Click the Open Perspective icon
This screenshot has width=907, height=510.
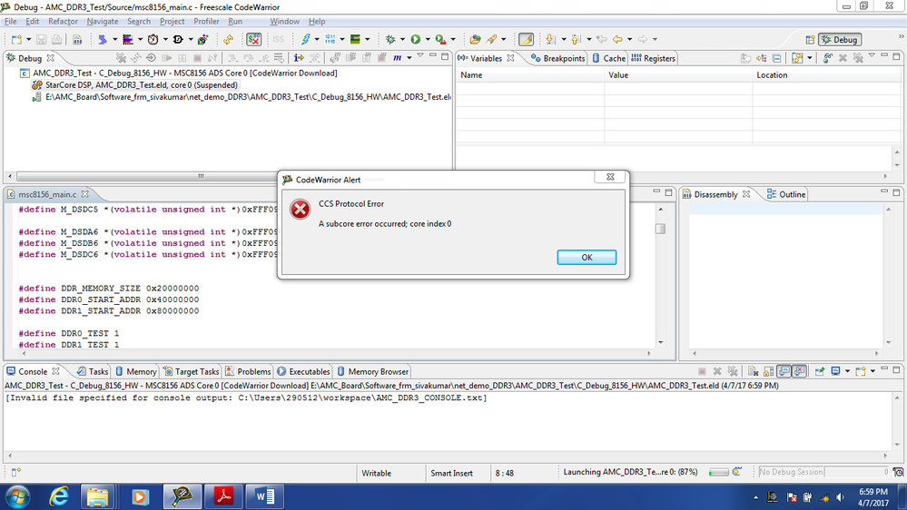click(x=810, y=40)
